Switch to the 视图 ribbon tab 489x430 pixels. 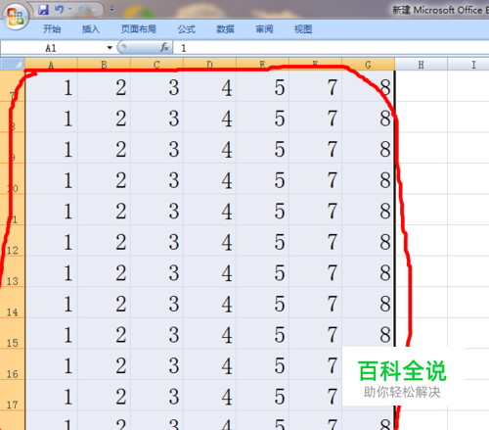[x=303, y=29]
